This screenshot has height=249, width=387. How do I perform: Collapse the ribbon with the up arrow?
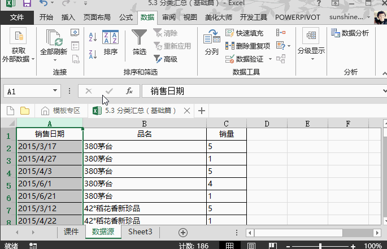pyautogui.click(x=384, y=73)
